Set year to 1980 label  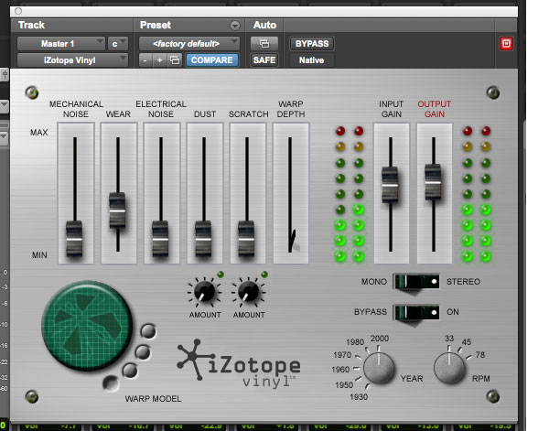click(x=355, y=341)
